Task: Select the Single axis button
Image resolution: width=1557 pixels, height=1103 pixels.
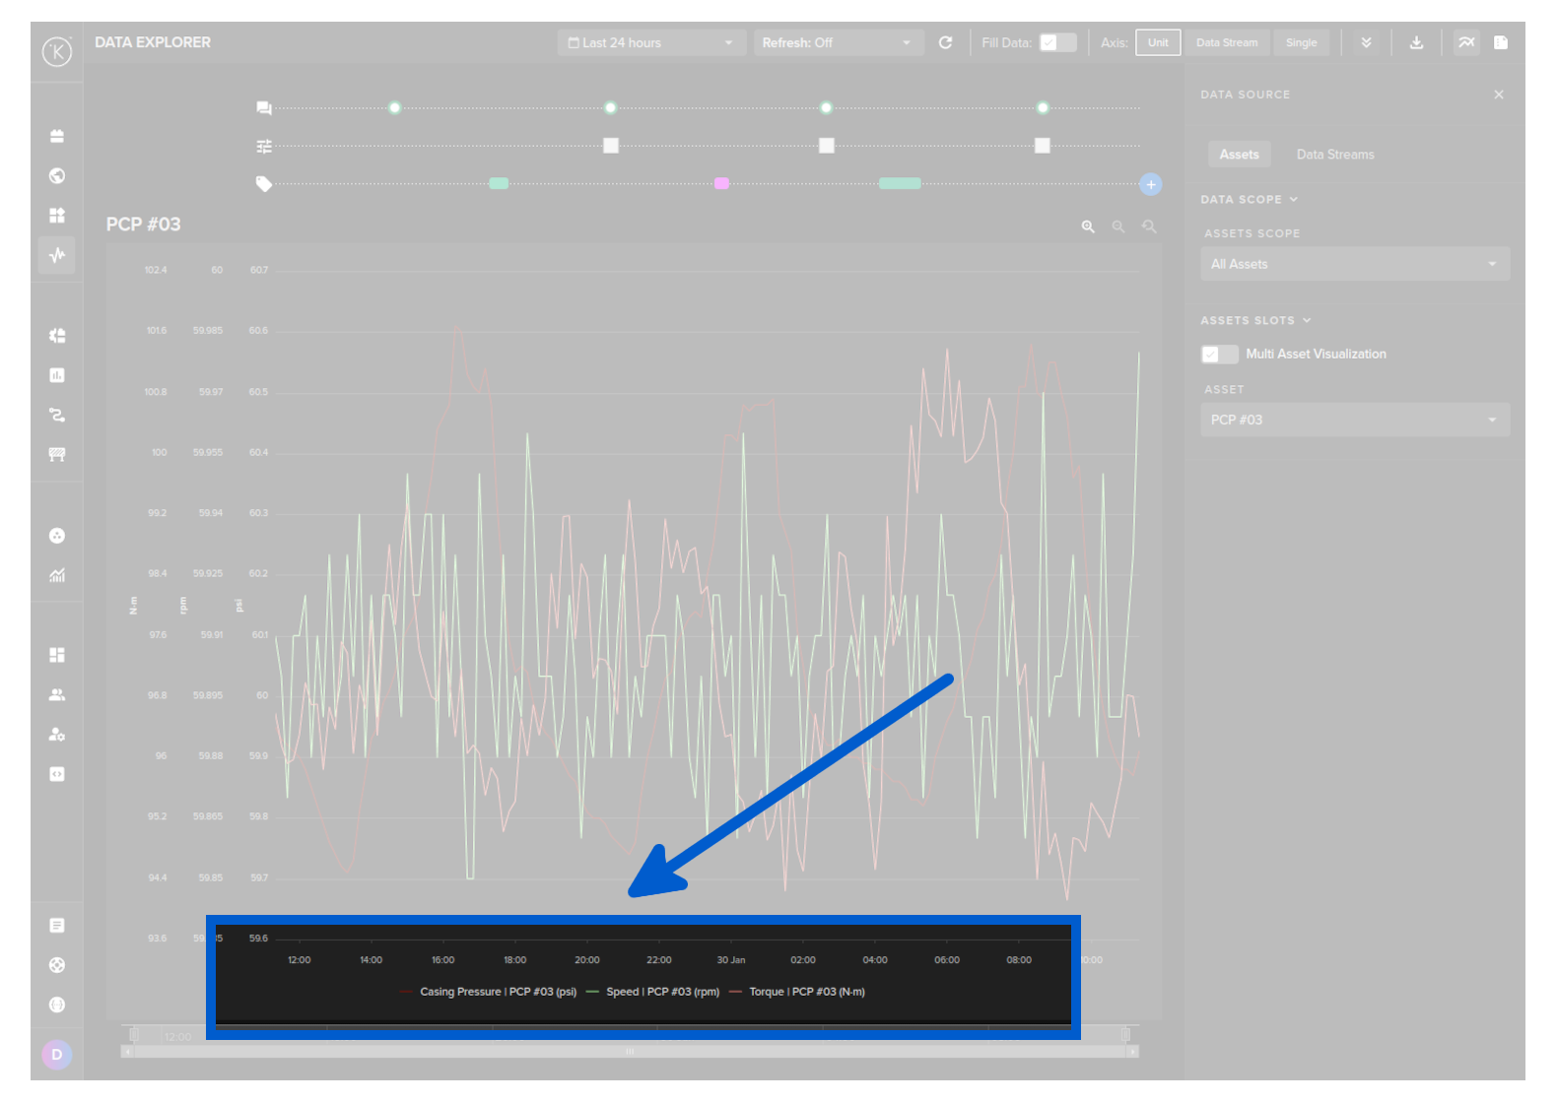Action: 1301,42
